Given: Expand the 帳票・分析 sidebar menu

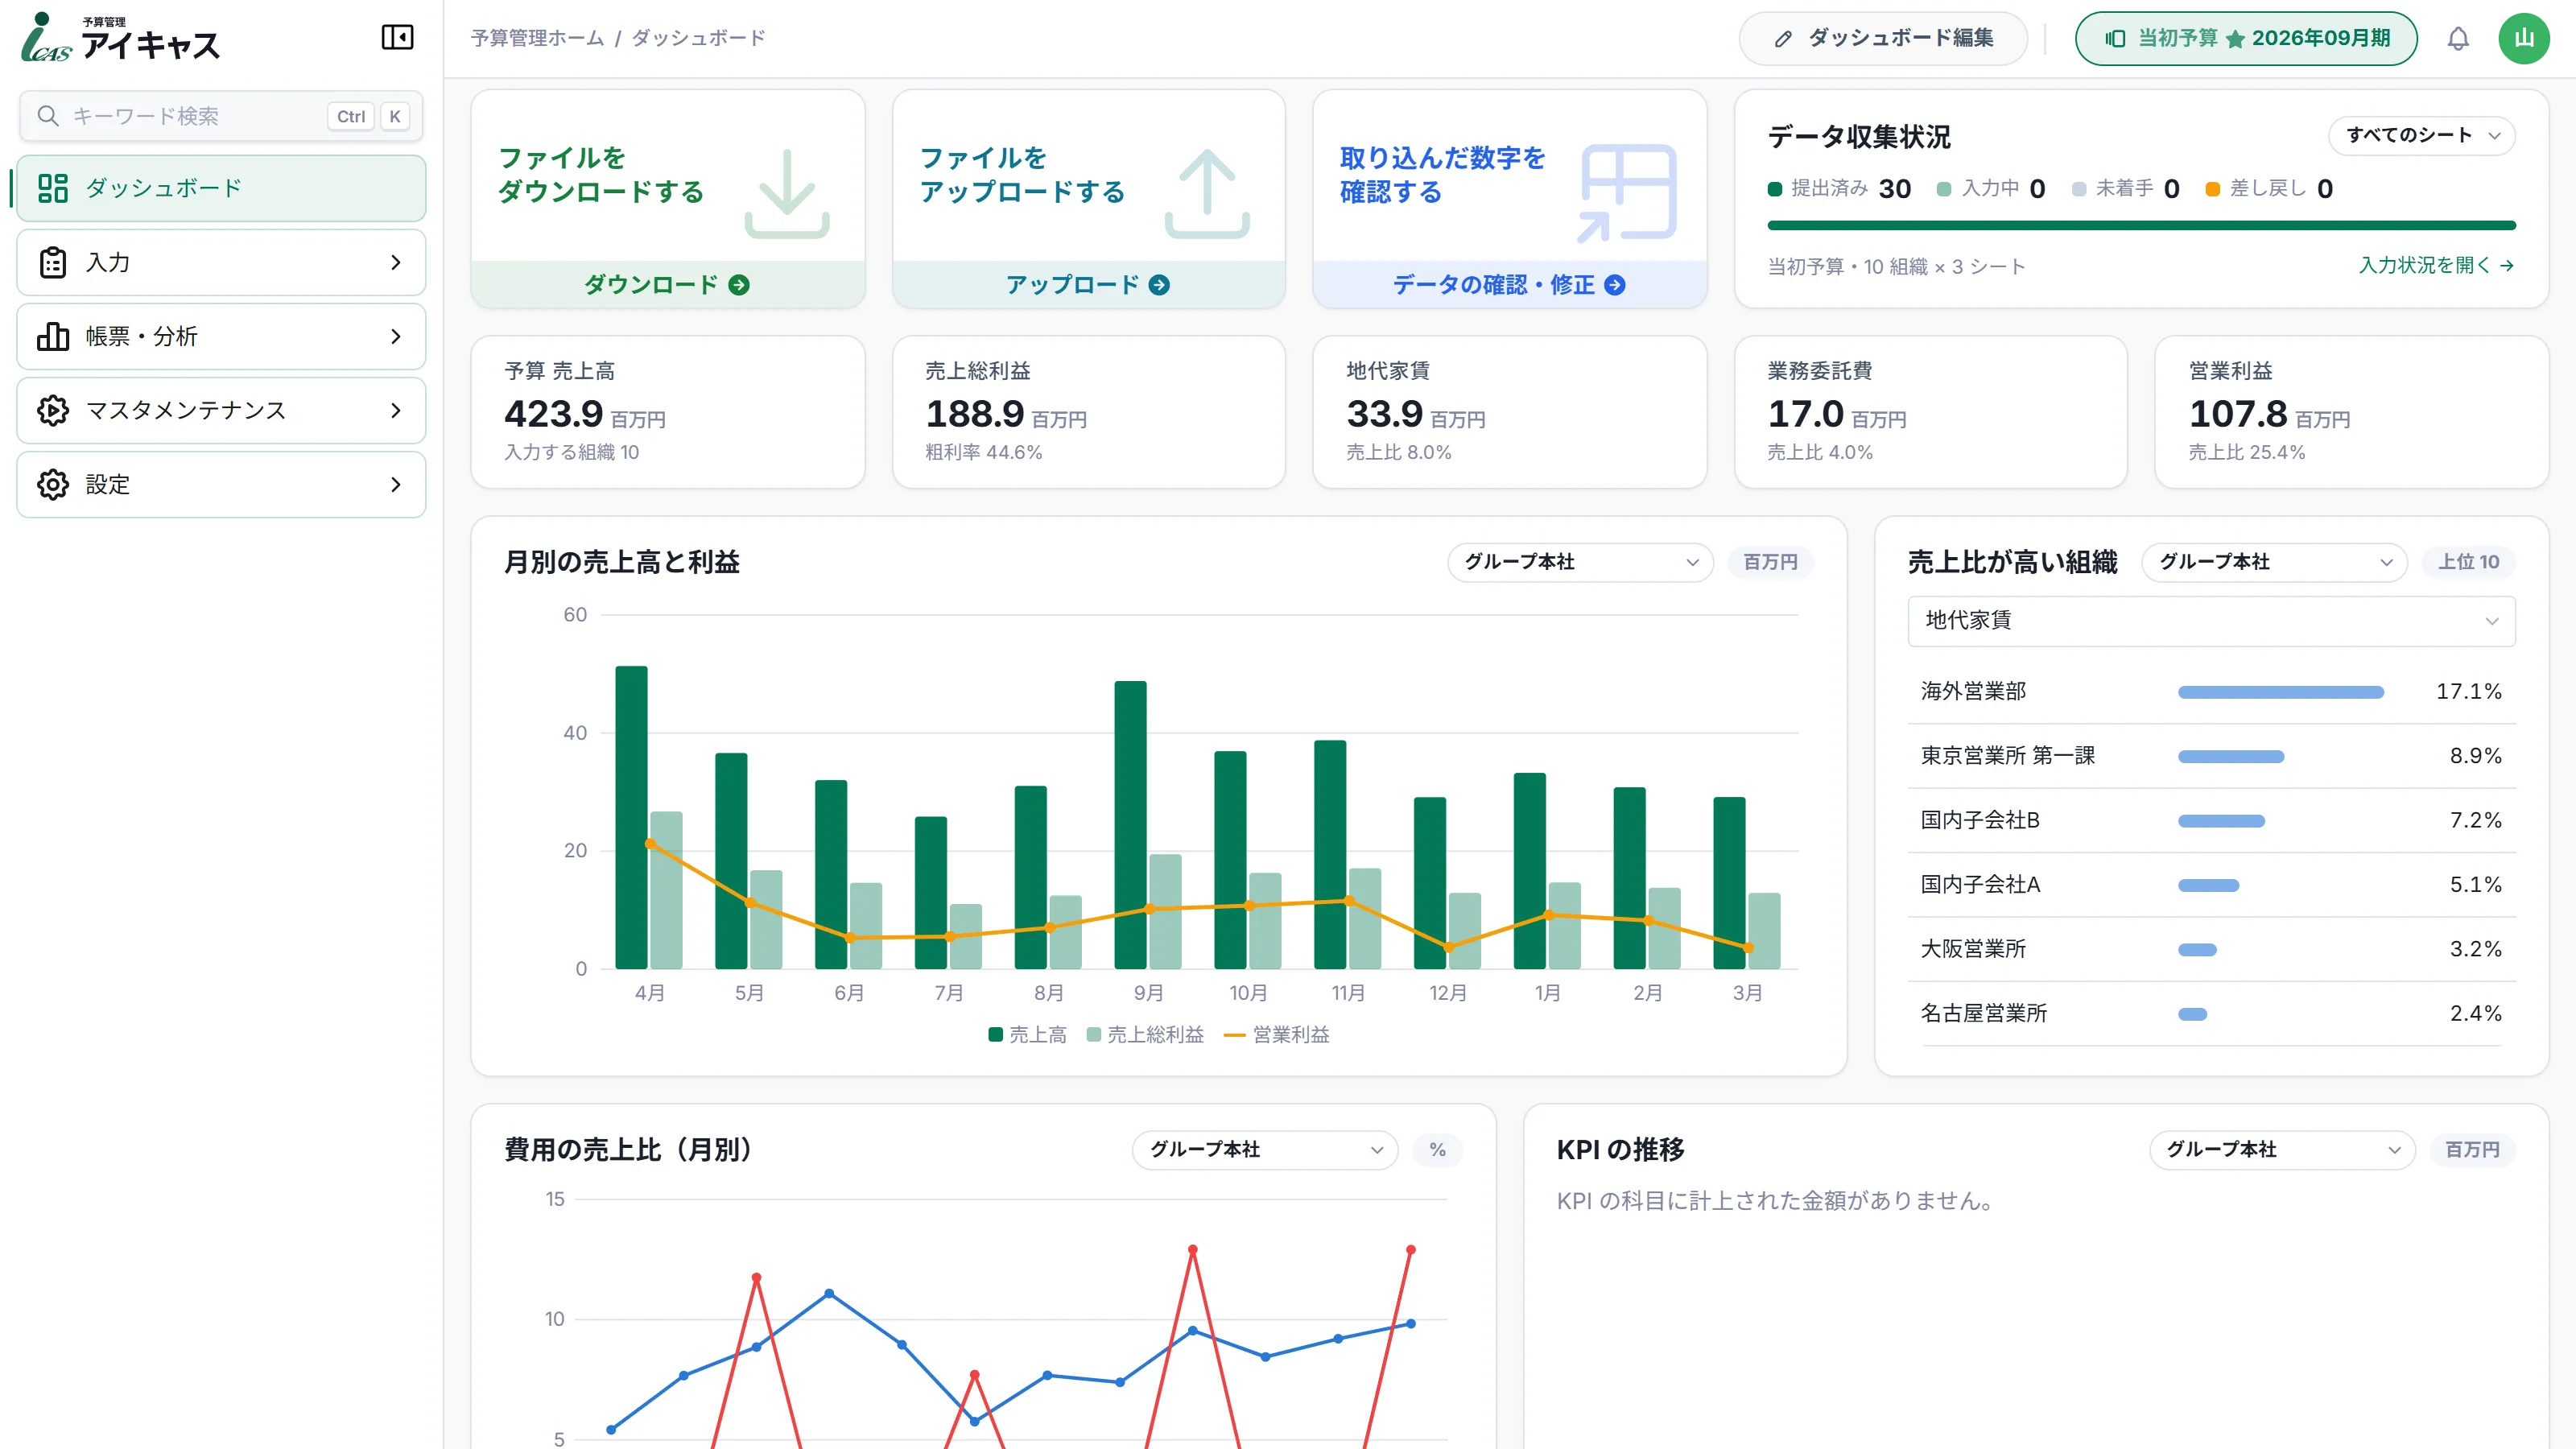Looking at the screenshot, I should pyautogui.click(x=221, y=336).
